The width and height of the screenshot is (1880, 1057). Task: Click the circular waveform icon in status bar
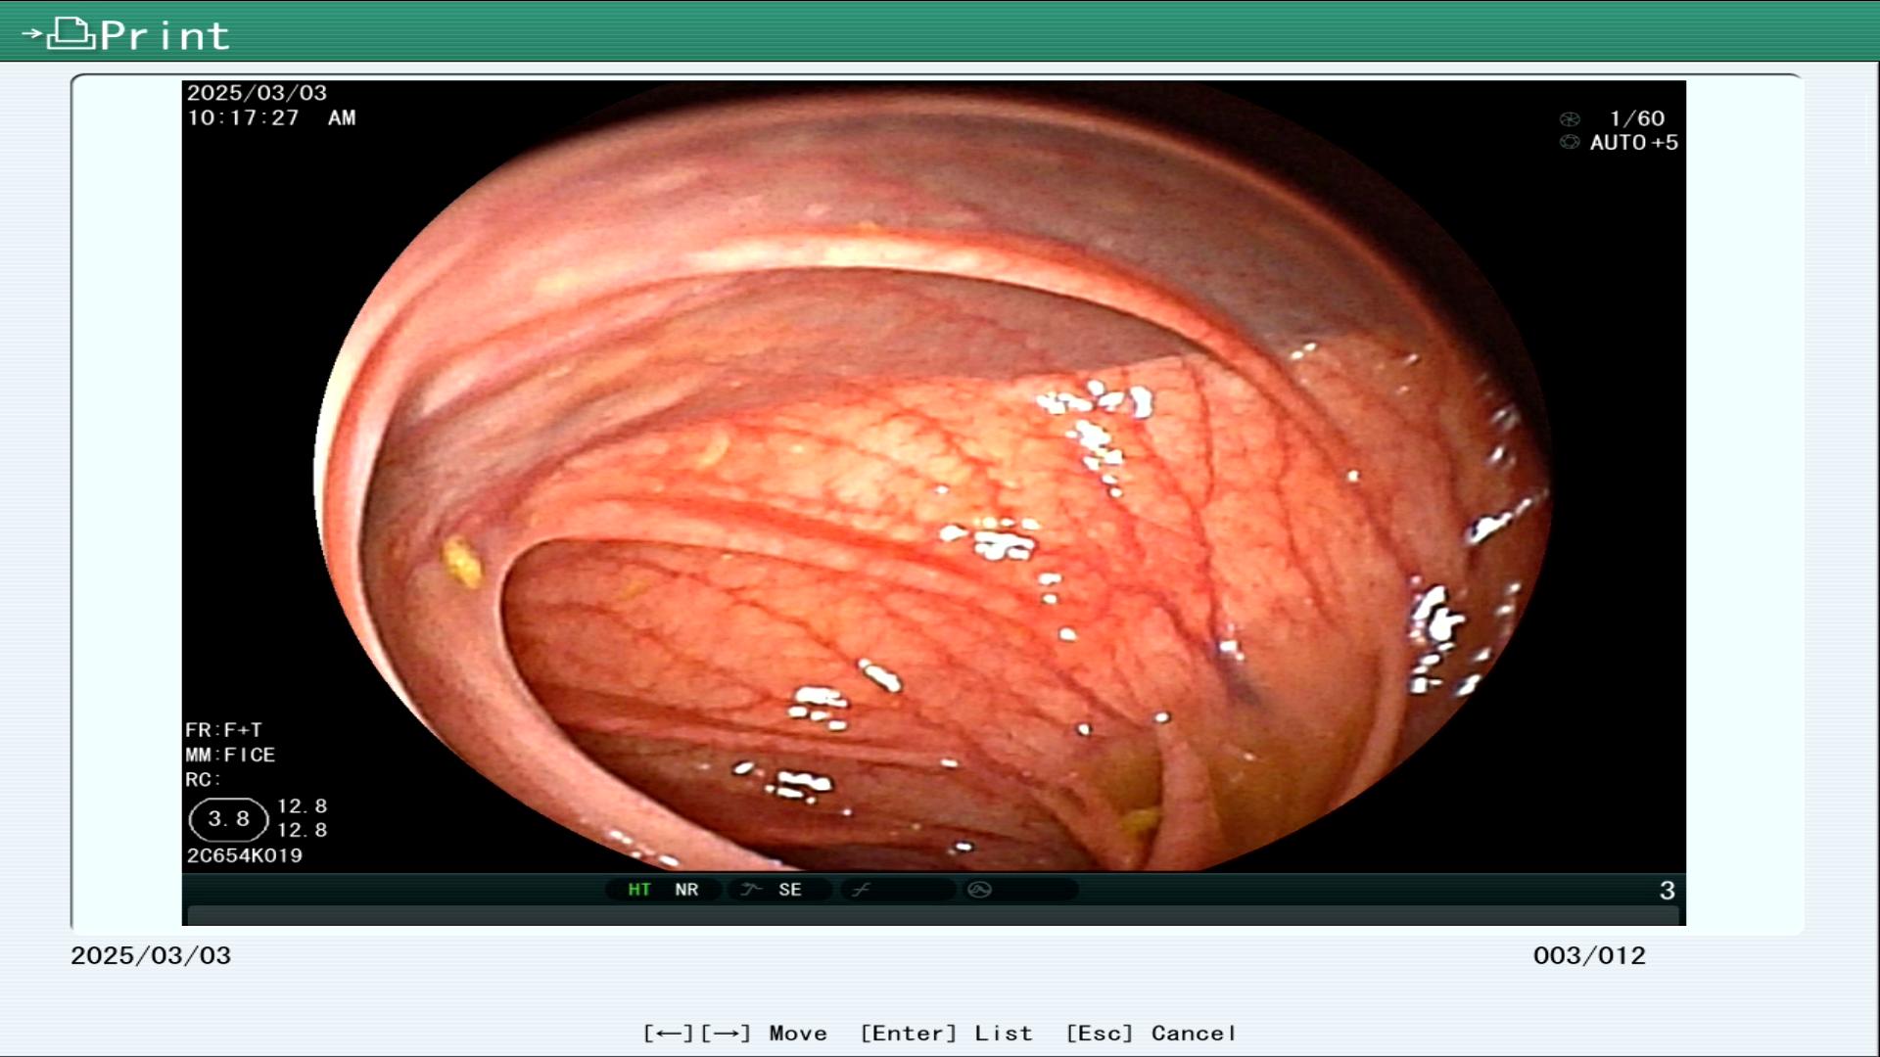tap(979, 890)
